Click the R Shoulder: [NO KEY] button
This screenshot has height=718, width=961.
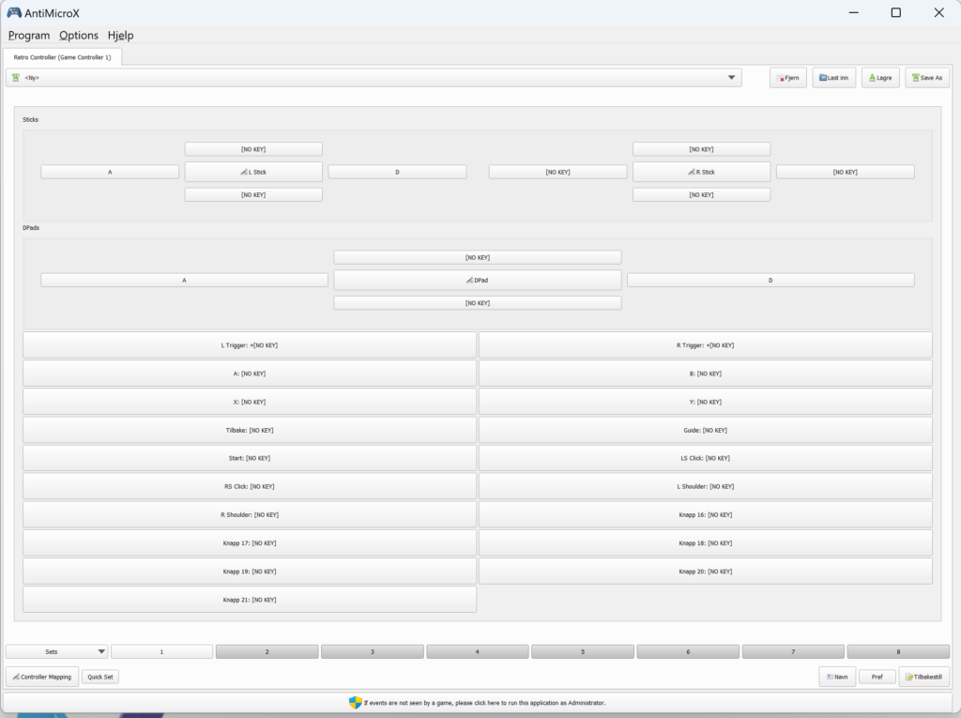[250, 515]
